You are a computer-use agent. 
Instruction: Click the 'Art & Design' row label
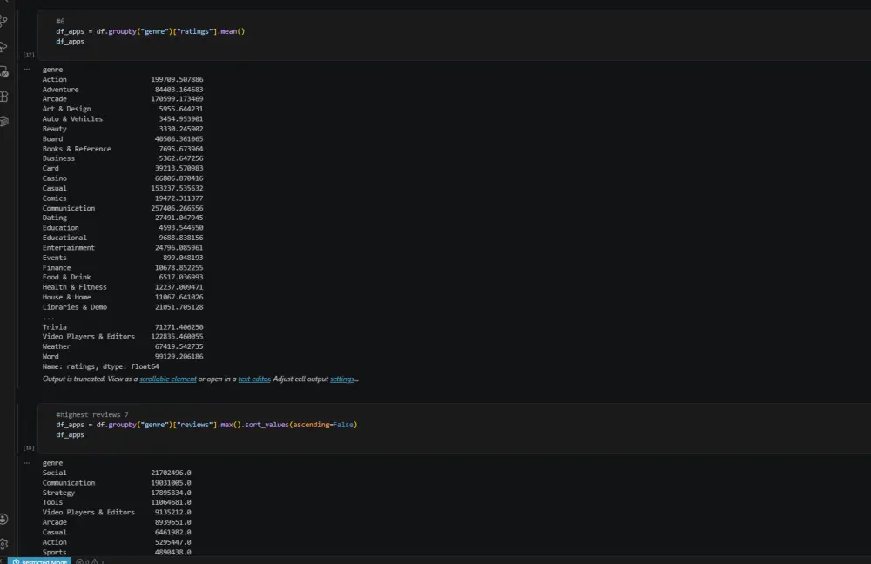click(x=67, y=109)
